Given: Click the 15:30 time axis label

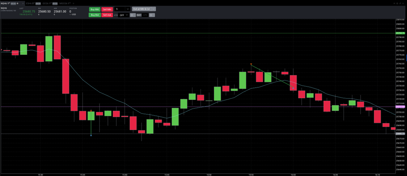Looking at the screenshot, I should click(40, 174).
